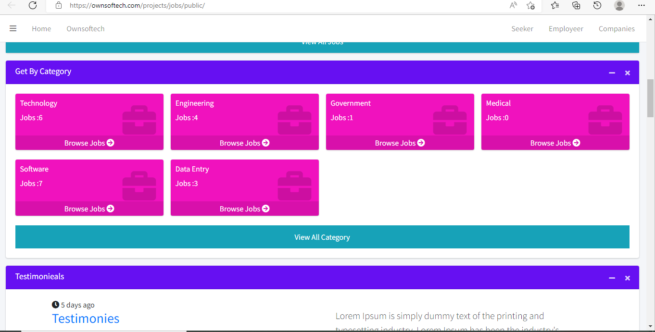The height and width of the screenshot is (332, 655).
Task: Close the Get By Category panel
Action: (x=627, y=73)
